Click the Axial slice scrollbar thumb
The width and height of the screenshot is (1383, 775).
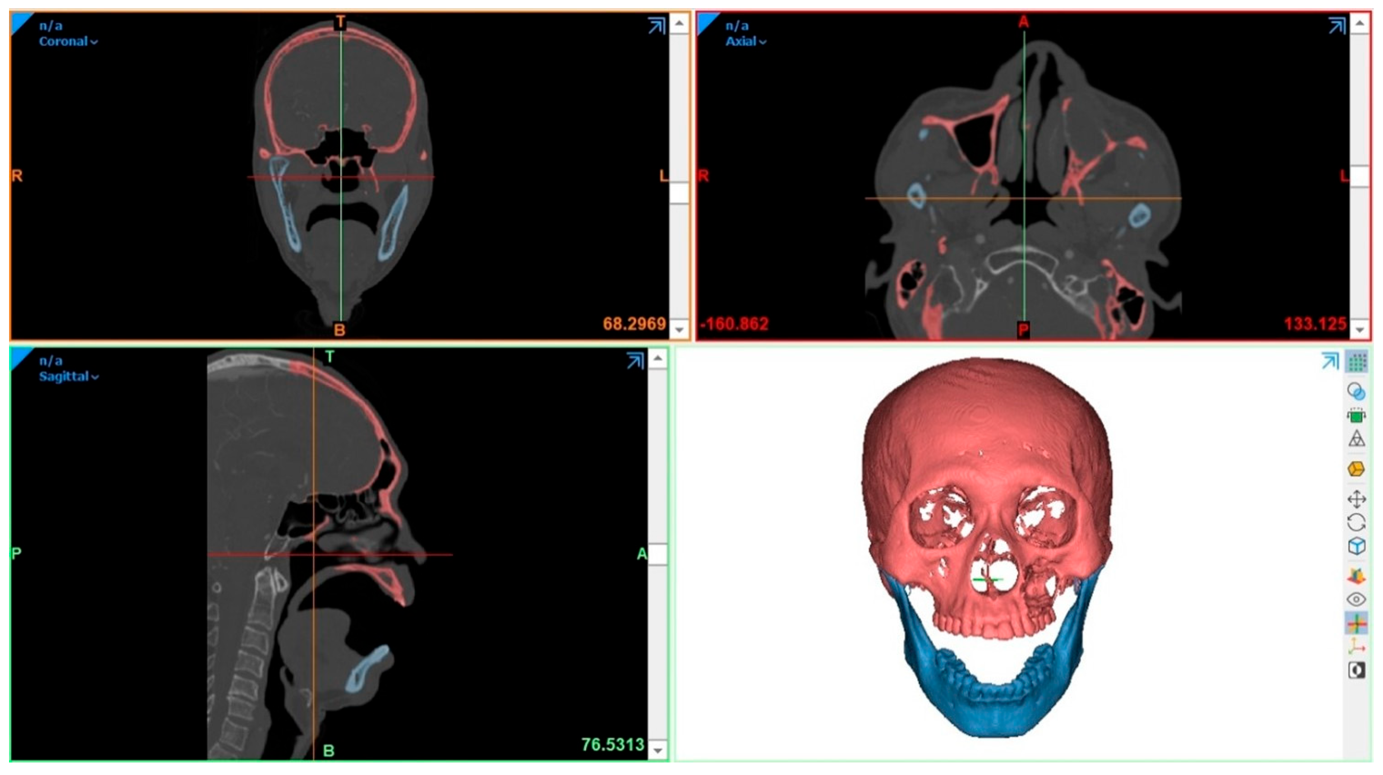pyautogui.click(x=1359, y=176)
